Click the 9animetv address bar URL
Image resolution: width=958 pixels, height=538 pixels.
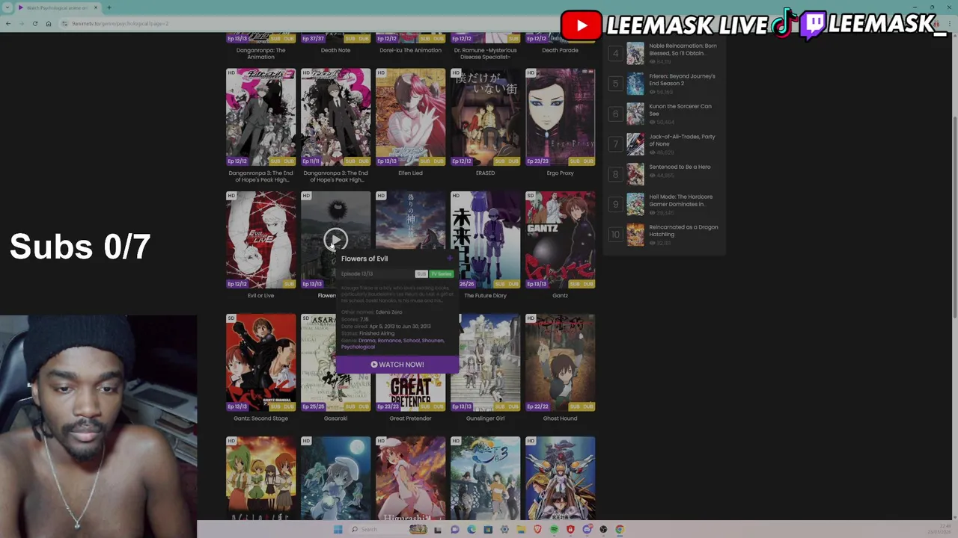click(x=120, y=24)
